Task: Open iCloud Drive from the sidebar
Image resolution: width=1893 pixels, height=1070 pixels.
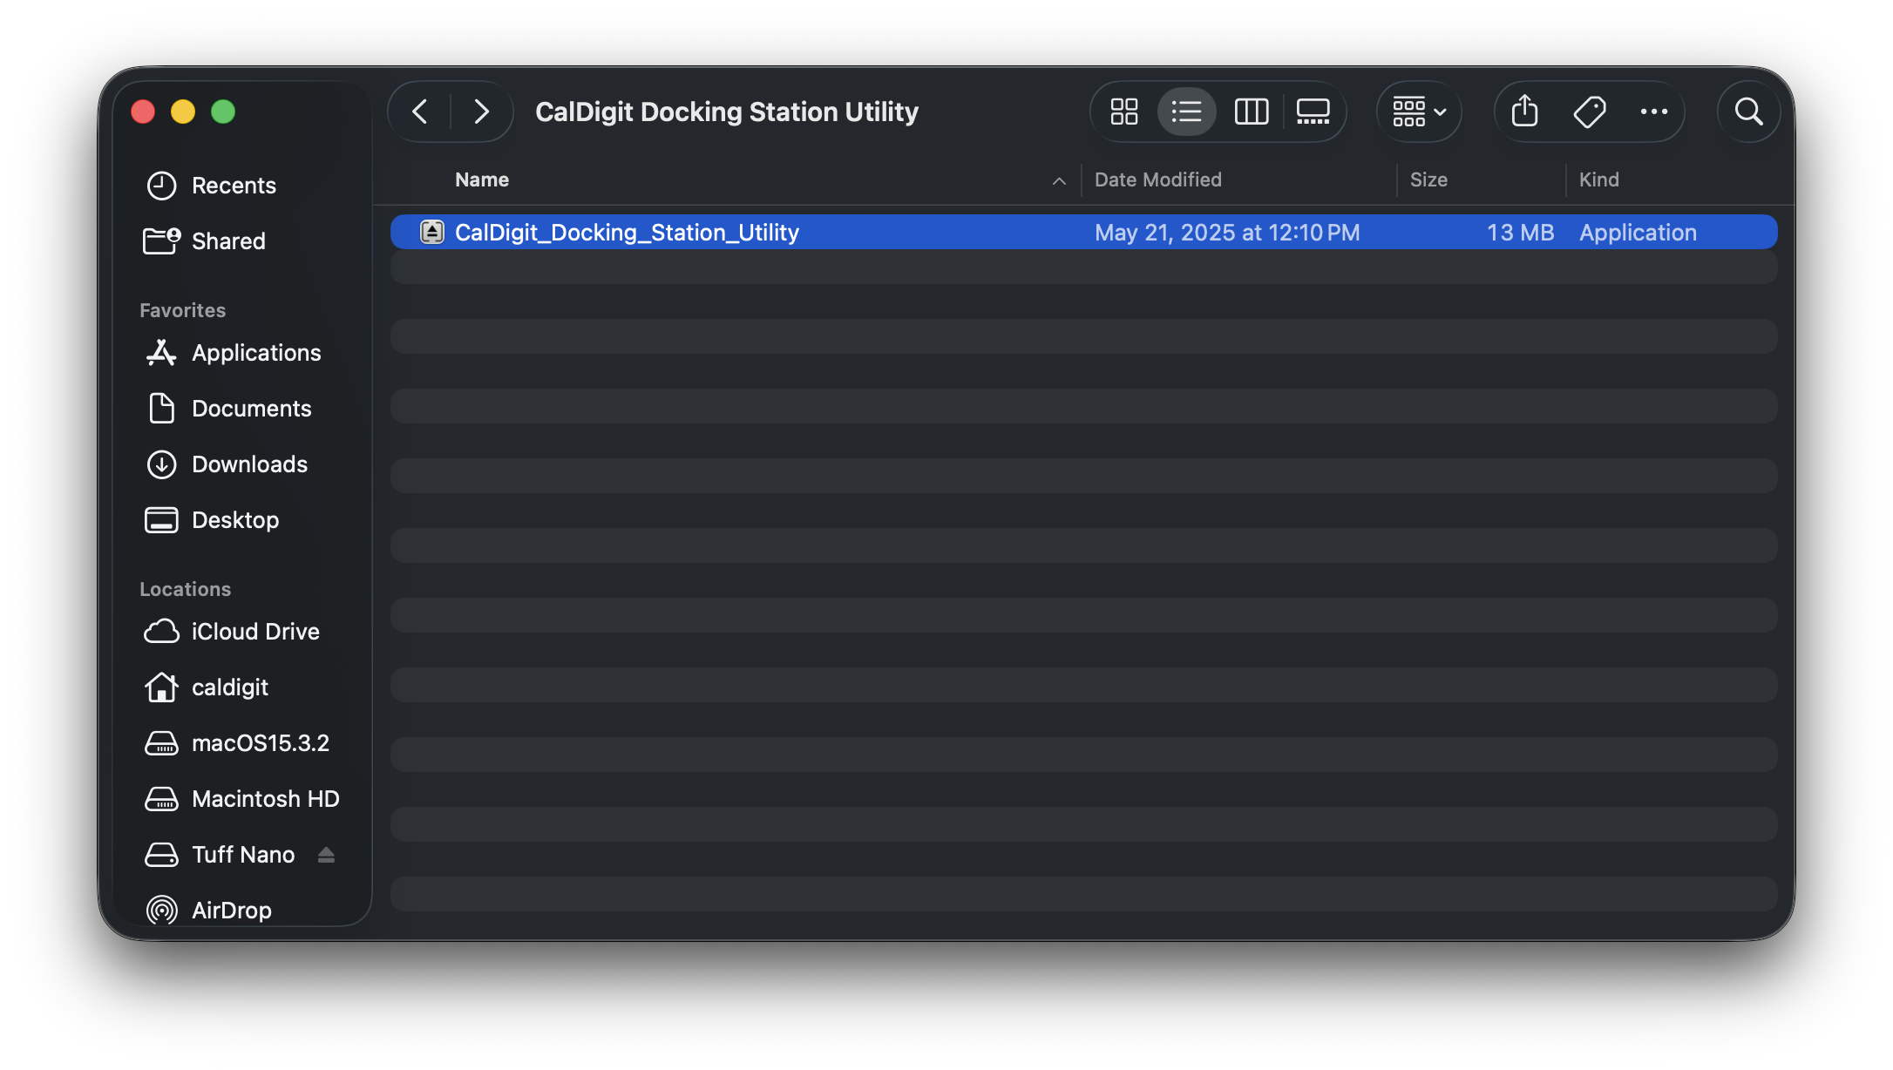Action: tap(254, 632)
